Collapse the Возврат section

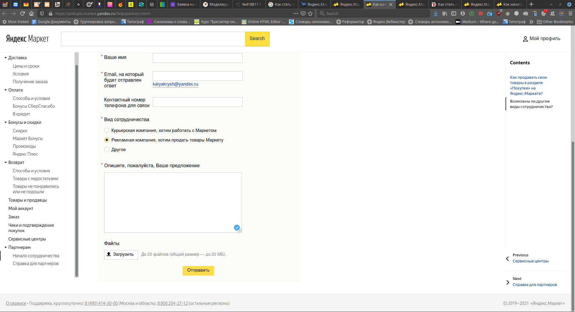pyautogui.click(x=6, y=162)
